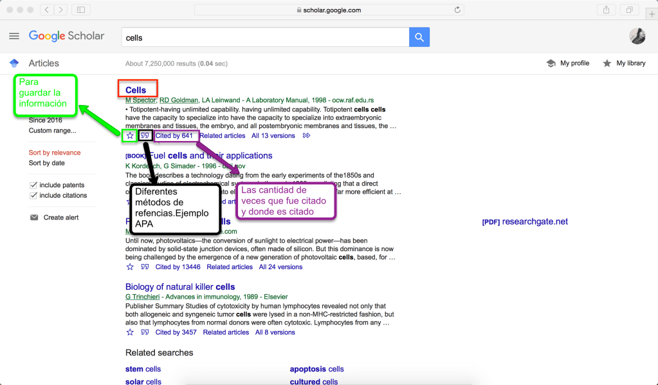Toggle the 'include citations' checkbox
Screen dimensions: 658x385
33,196
